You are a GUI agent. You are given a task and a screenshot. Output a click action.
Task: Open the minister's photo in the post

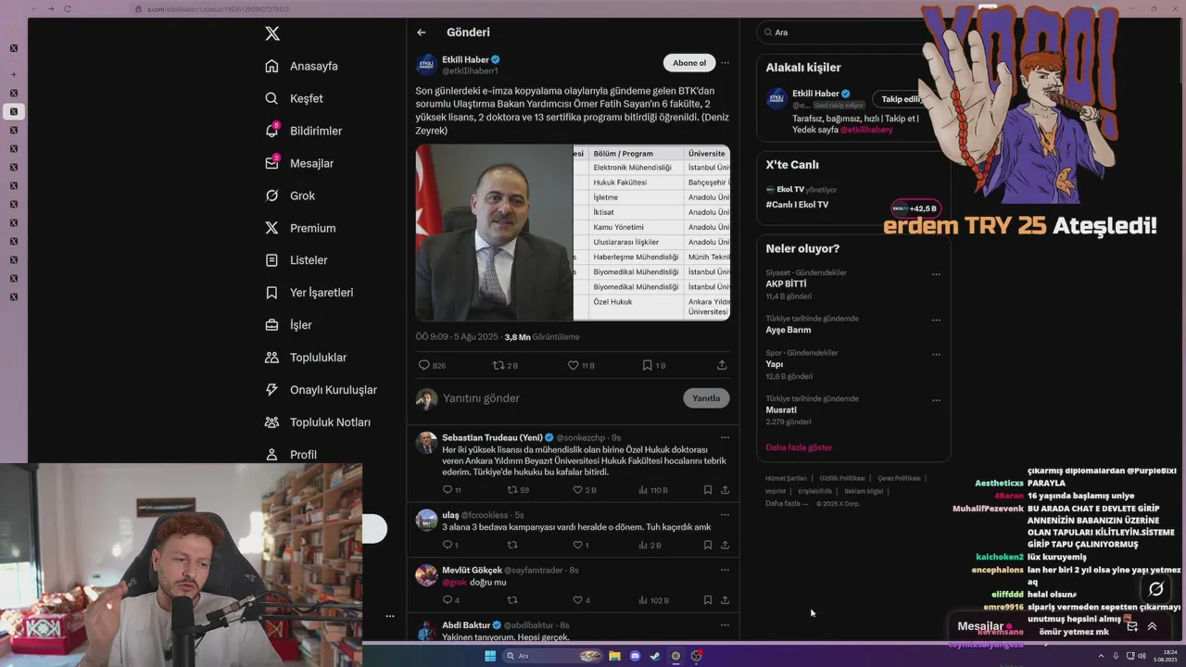[x=494, y=233]
